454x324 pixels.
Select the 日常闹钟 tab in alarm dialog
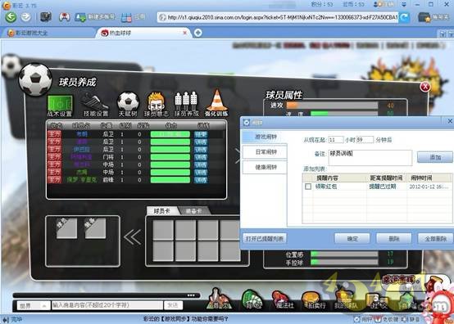click(x=265, y=152)
